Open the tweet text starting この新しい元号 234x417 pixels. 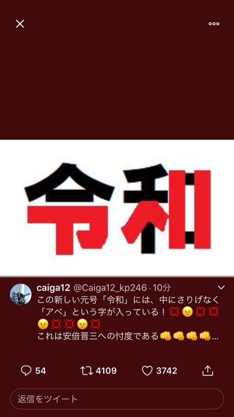click(x=128, y=318)
